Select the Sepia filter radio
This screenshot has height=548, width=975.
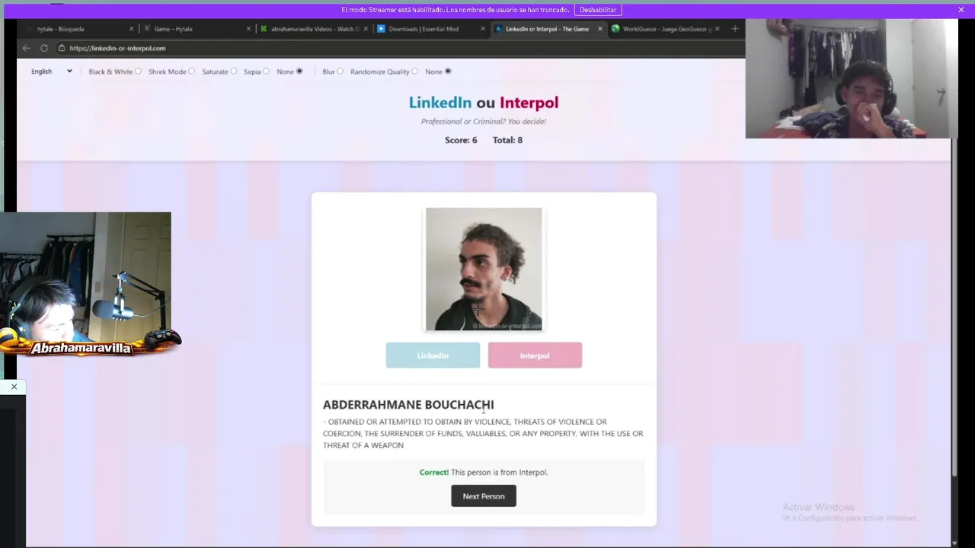tap(267, 72)
